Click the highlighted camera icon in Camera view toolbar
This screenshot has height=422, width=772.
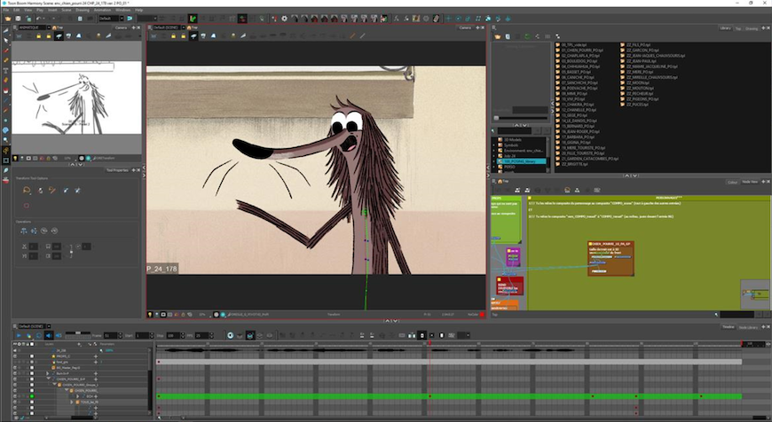[x=193, y=35]
